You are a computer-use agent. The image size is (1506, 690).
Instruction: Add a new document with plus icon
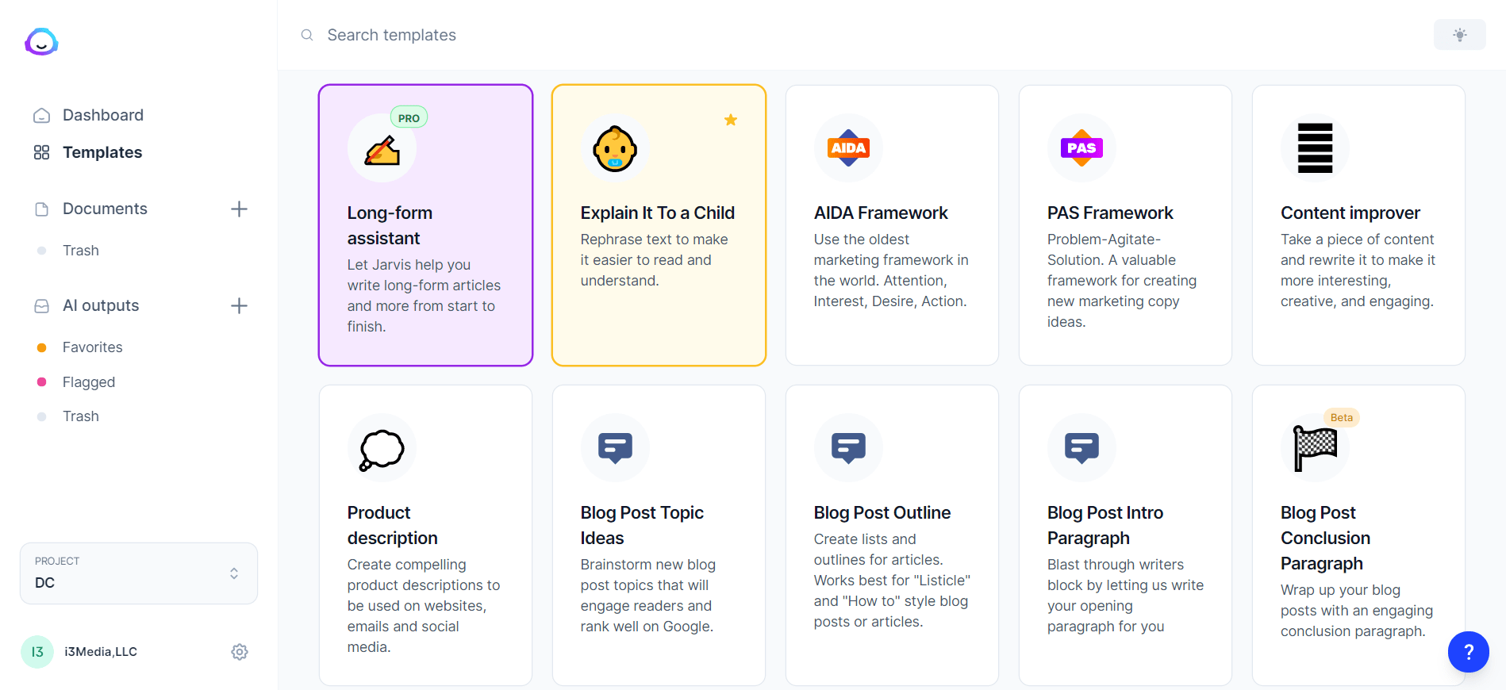239,209
